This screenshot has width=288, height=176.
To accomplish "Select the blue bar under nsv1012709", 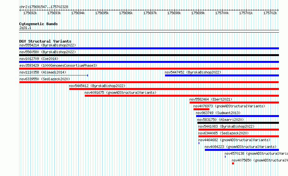I will (x=149, y=62).
